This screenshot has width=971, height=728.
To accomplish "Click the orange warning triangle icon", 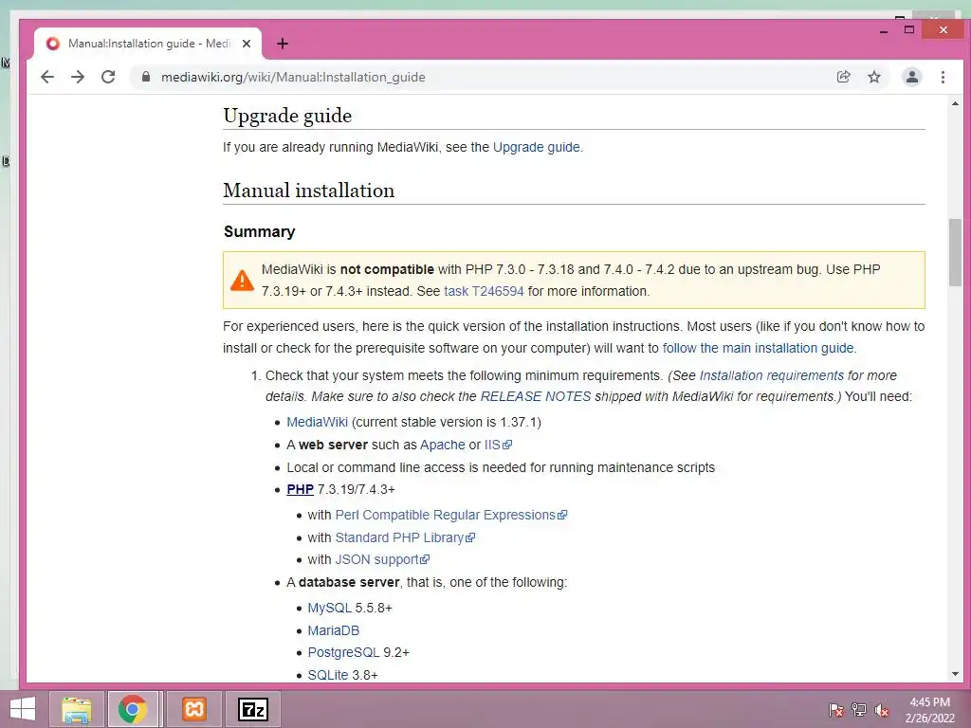I will click(x=242, y=280).
